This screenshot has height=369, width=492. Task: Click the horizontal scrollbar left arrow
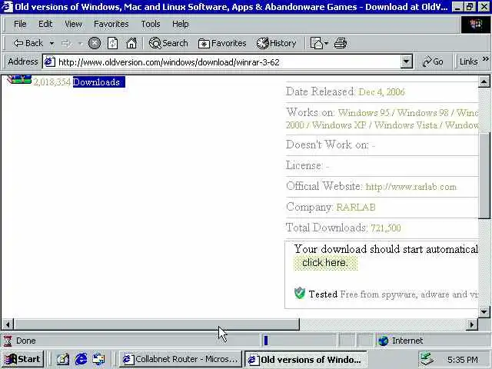pos(8,324)
